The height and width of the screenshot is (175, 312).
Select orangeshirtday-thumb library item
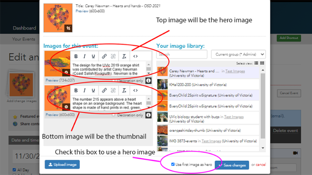click(x=208, y=130)
